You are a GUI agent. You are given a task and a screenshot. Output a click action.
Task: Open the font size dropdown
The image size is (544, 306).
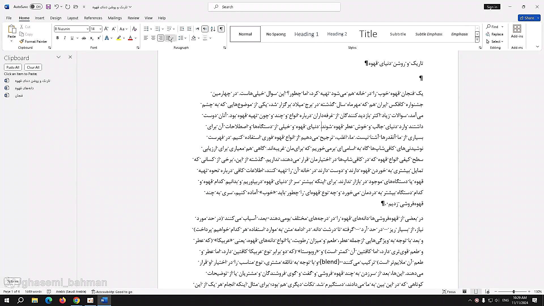pos(100,29)
